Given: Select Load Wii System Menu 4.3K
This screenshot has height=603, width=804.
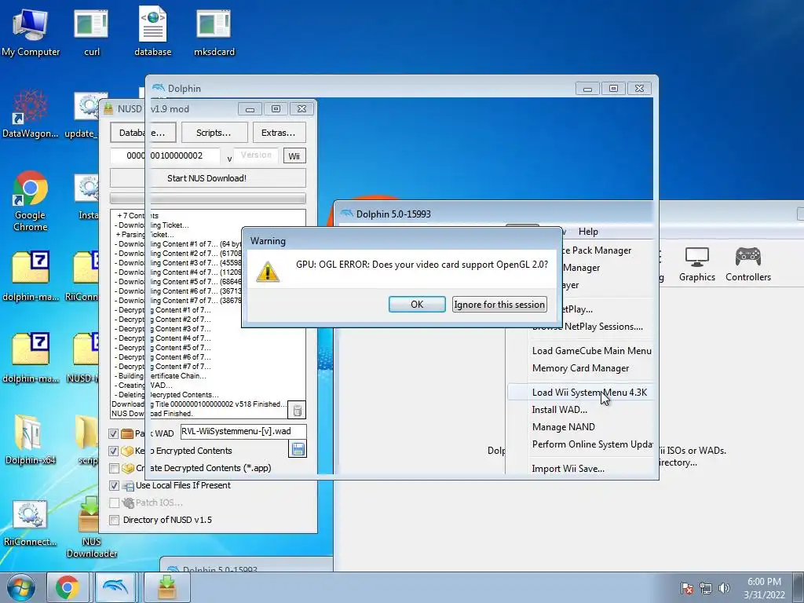Looking at the screenshot, I should pyautogui.click(x=589, y=393).
